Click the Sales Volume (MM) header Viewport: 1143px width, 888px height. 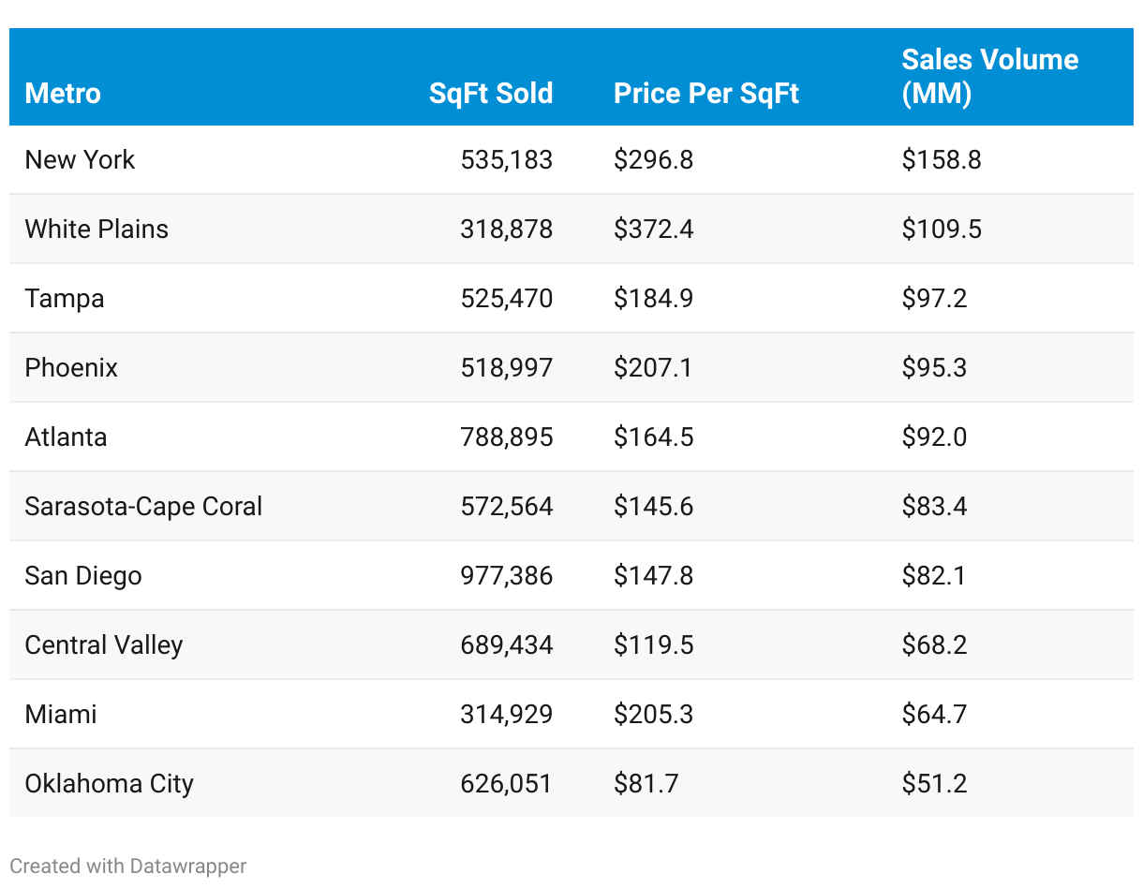point(989,77)
